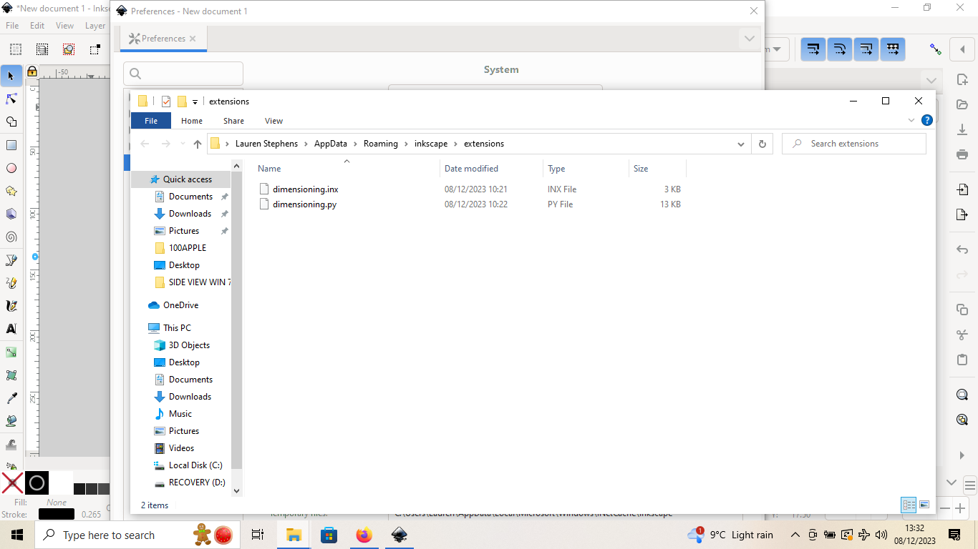This screenshot has height=549, width=978.
Task: Click the black stroke color indicator
Action: 57,514
